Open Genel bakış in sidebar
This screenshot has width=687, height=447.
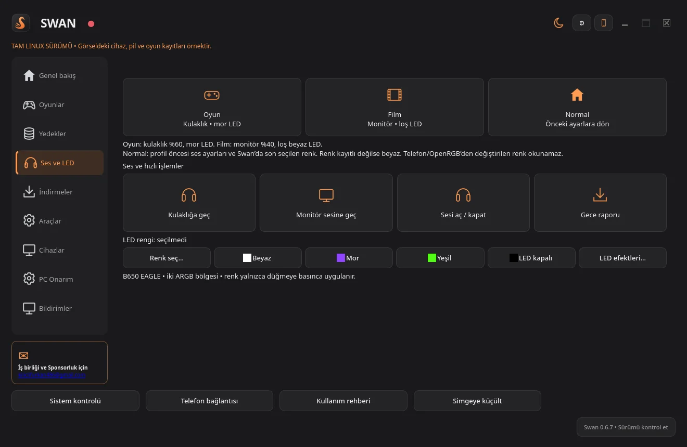coord(59,75)
